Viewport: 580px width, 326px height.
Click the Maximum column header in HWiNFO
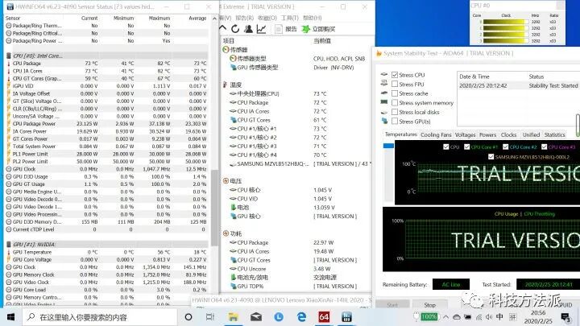(x=159, y=18)
